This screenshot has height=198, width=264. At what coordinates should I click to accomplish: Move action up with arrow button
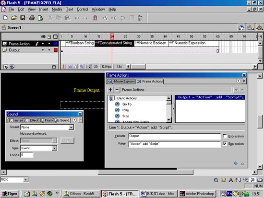pos(242,90)
